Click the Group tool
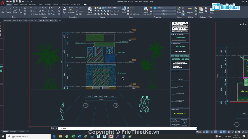248x139 pixels. (179, 10)
